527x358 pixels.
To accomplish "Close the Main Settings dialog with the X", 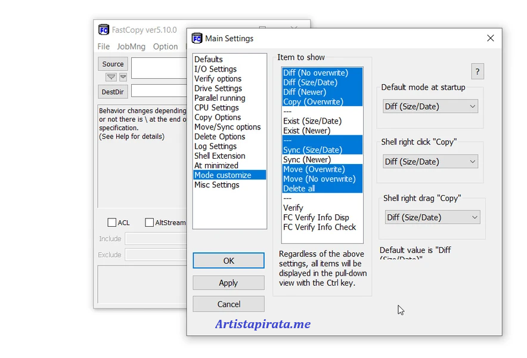I will tap(490, 38).
